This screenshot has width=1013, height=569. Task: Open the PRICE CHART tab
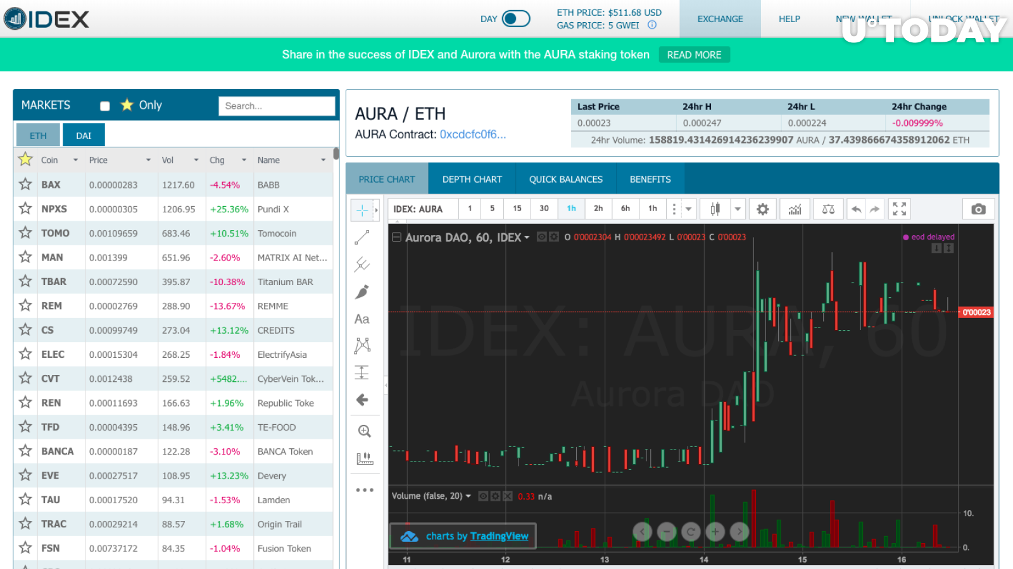[x=387, y=180]
